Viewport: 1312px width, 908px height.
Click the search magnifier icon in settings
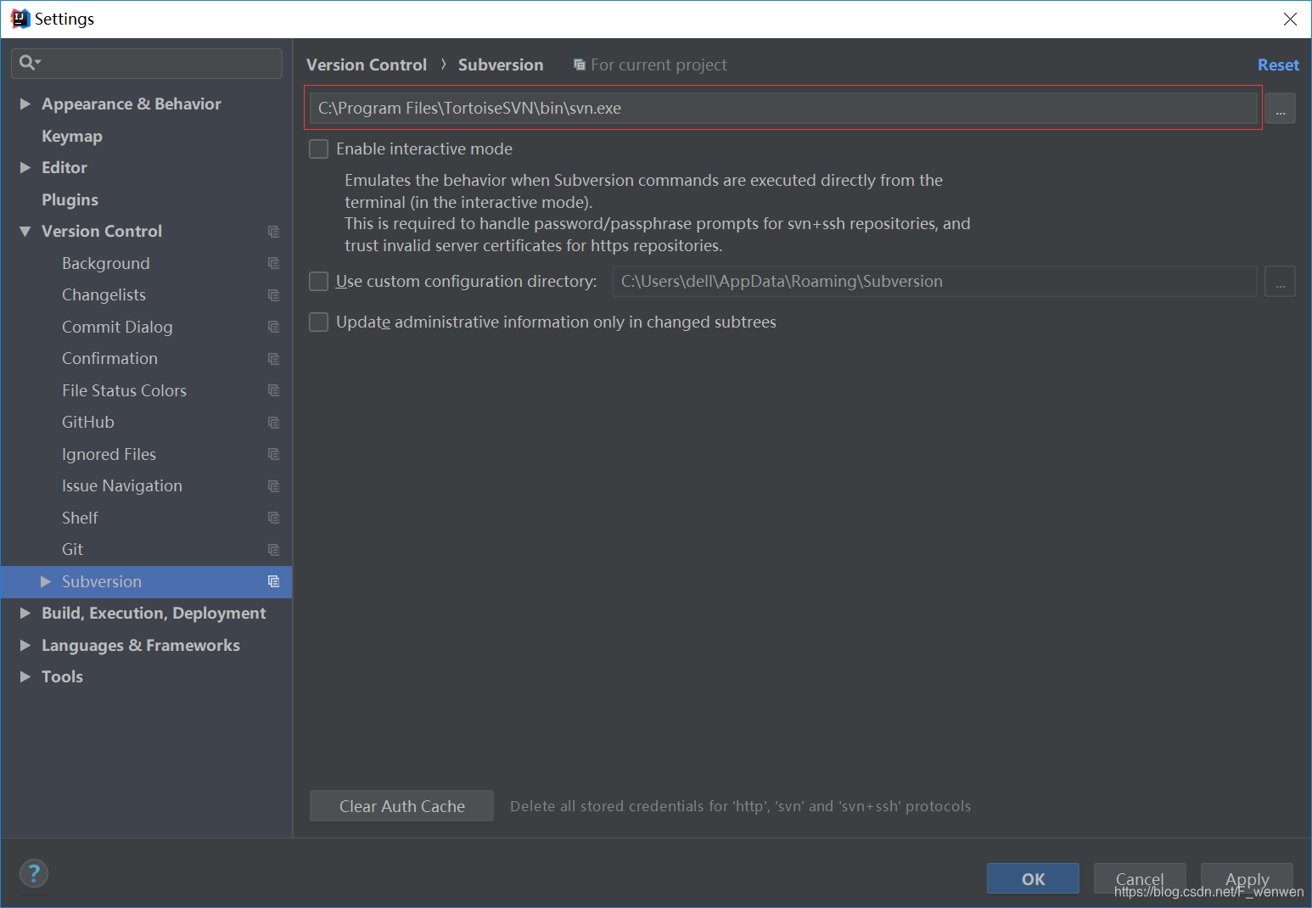[28, 62]
